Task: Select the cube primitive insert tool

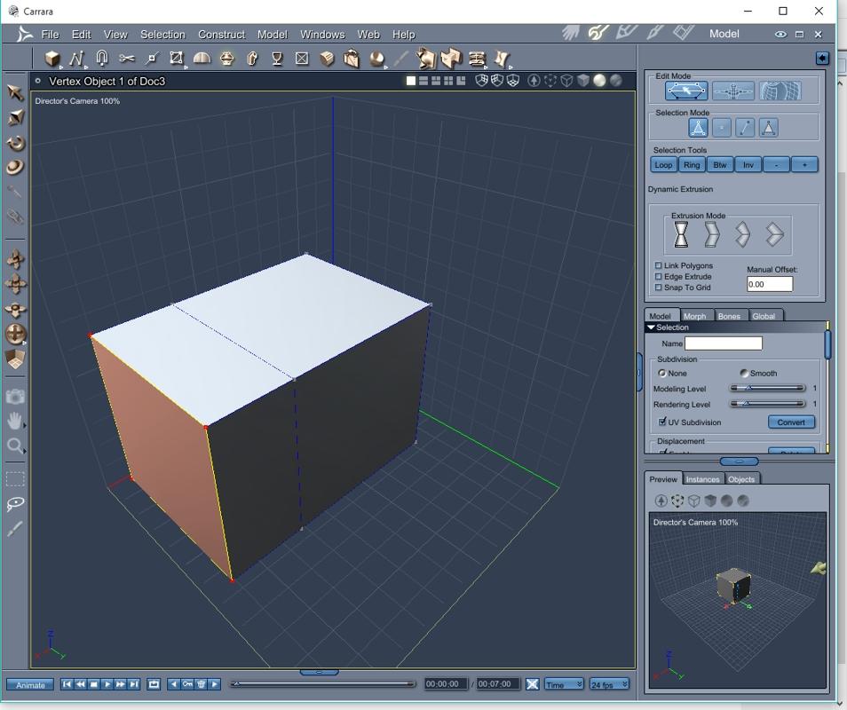Action: point(52,59)
